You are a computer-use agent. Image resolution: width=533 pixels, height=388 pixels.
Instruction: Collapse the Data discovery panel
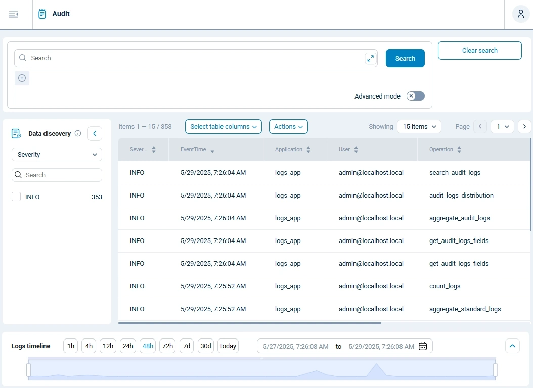tap(95, 133)
